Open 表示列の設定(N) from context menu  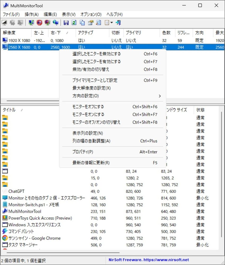tap(113, 133)
